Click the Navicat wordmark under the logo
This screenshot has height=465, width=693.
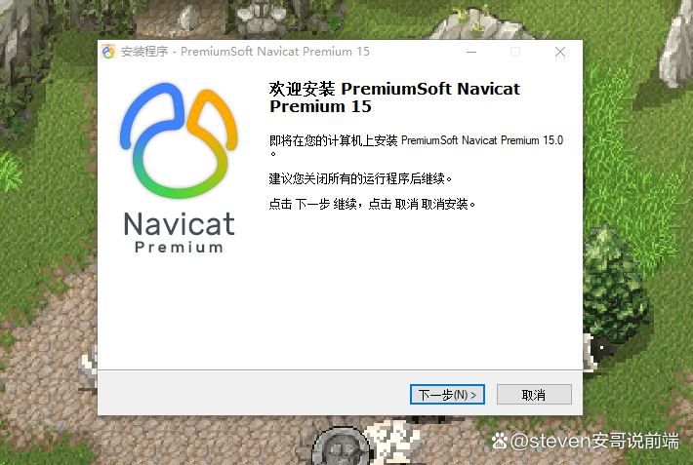[x=179, y=223]
